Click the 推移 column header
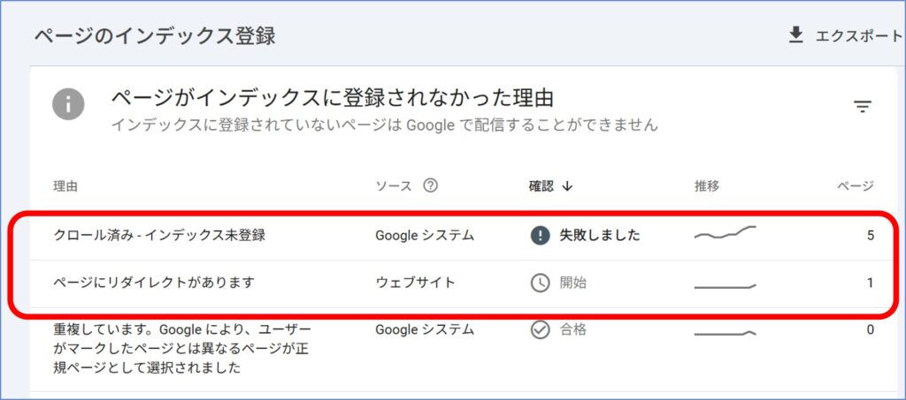This screenshot has height=400, width=906. pos(707,185)
